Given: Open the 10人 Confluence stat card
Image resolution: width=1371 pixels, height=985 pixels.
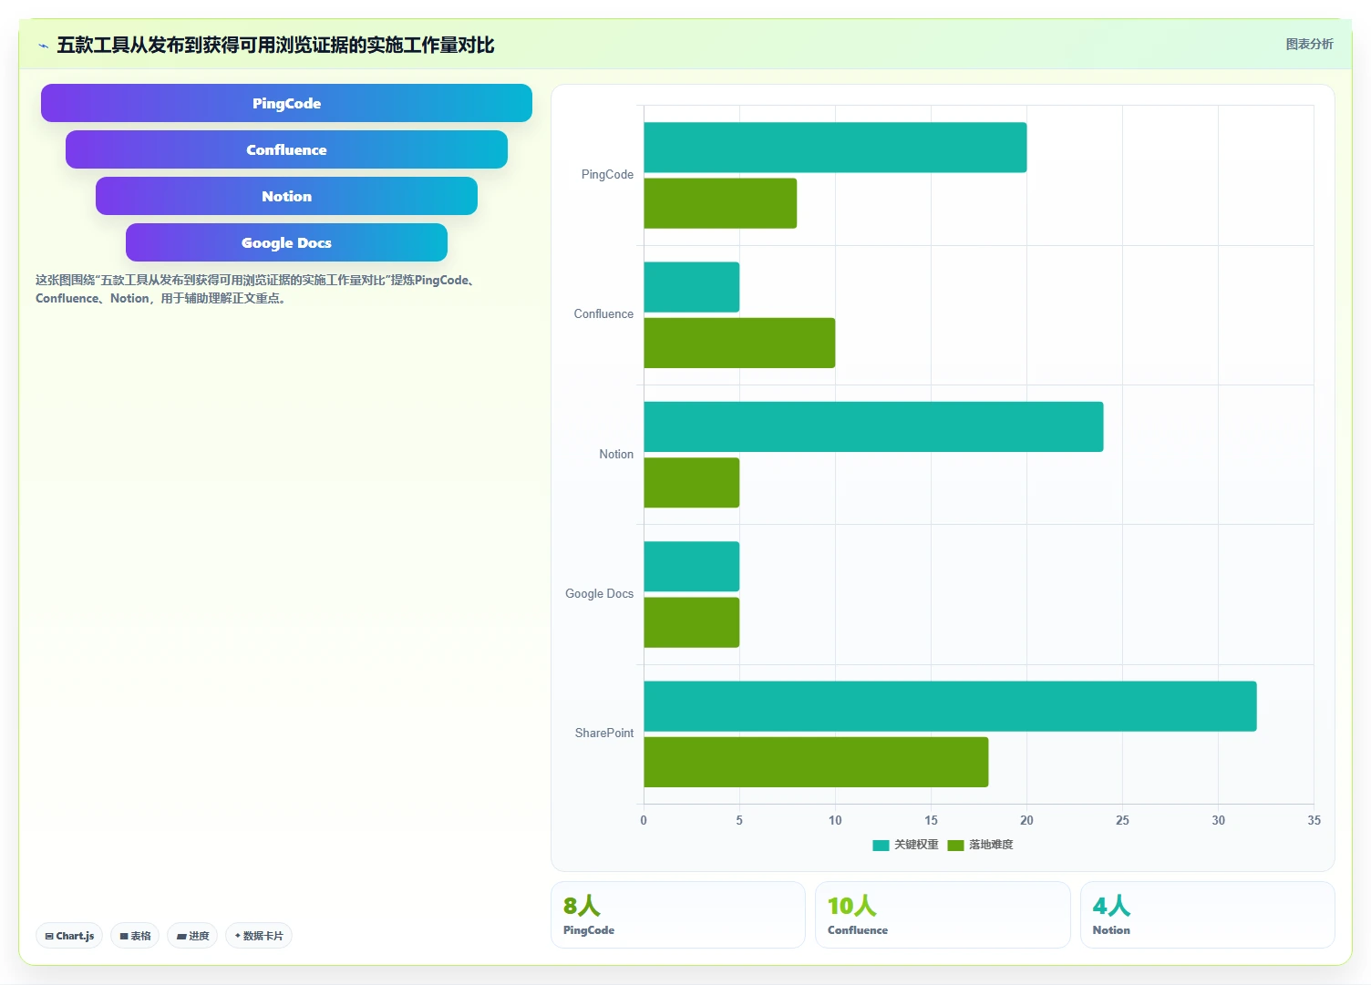Looking at the screenshot, I should (943, 915).
